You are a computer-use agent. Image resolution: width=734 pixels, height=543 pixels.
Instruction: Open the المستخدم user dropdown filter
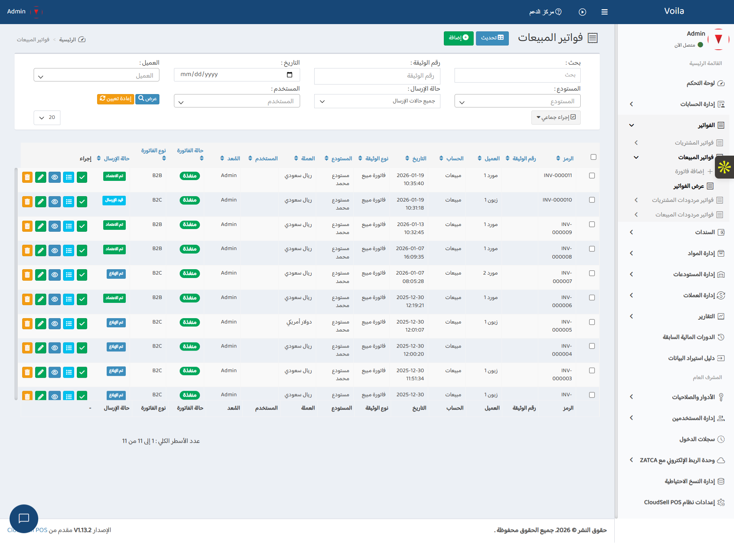click(237, 101)
